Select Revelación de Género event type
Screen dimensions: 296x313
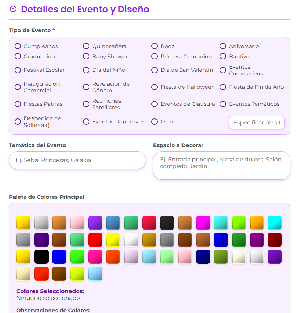pos(86,87)
